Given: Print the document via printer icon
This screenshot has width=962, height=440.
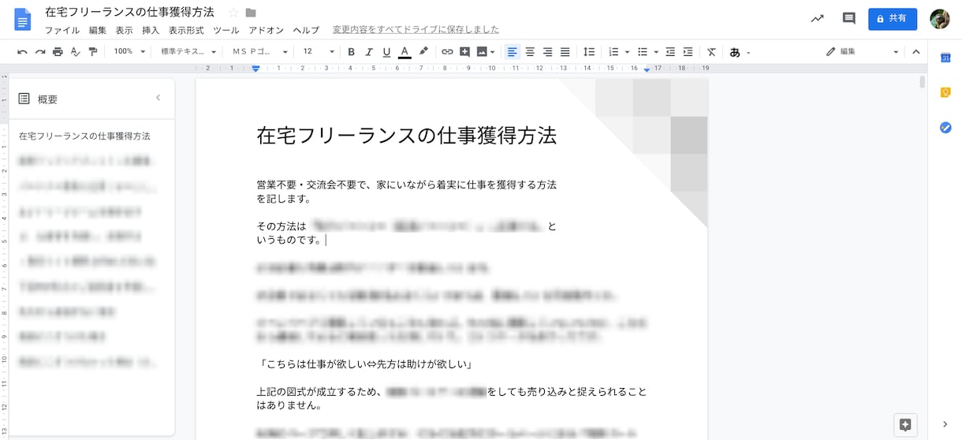Looking at the screenshot, I should point(58,52).
